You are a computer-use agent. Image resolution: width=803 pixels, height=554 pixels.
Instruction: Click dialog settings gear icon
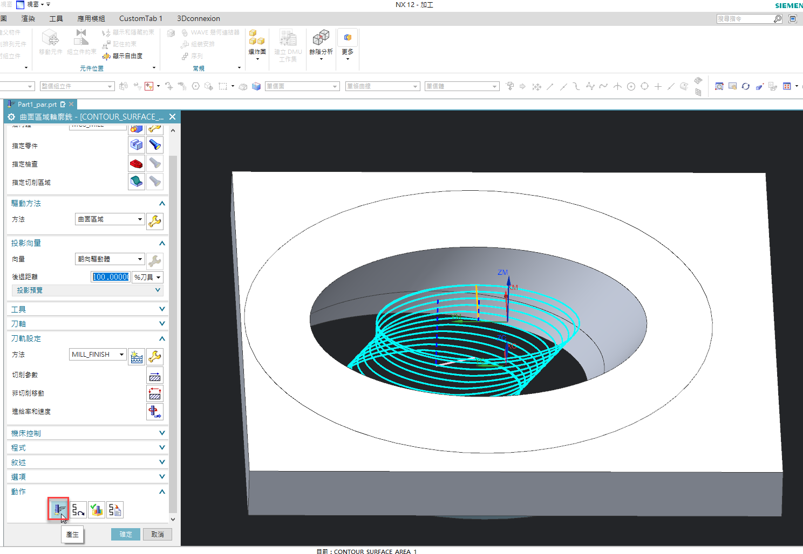coord(11,117)
